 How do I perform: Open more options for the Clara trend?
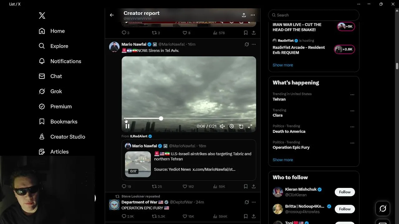(352, 111)
